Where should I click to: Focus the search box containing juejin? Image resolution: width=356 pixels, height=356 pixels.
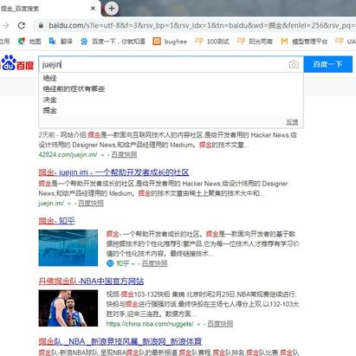click(163, 64)
